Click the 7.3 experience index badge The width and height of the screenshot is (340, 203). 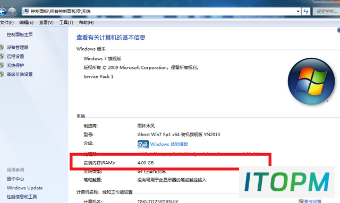[143, 144]
